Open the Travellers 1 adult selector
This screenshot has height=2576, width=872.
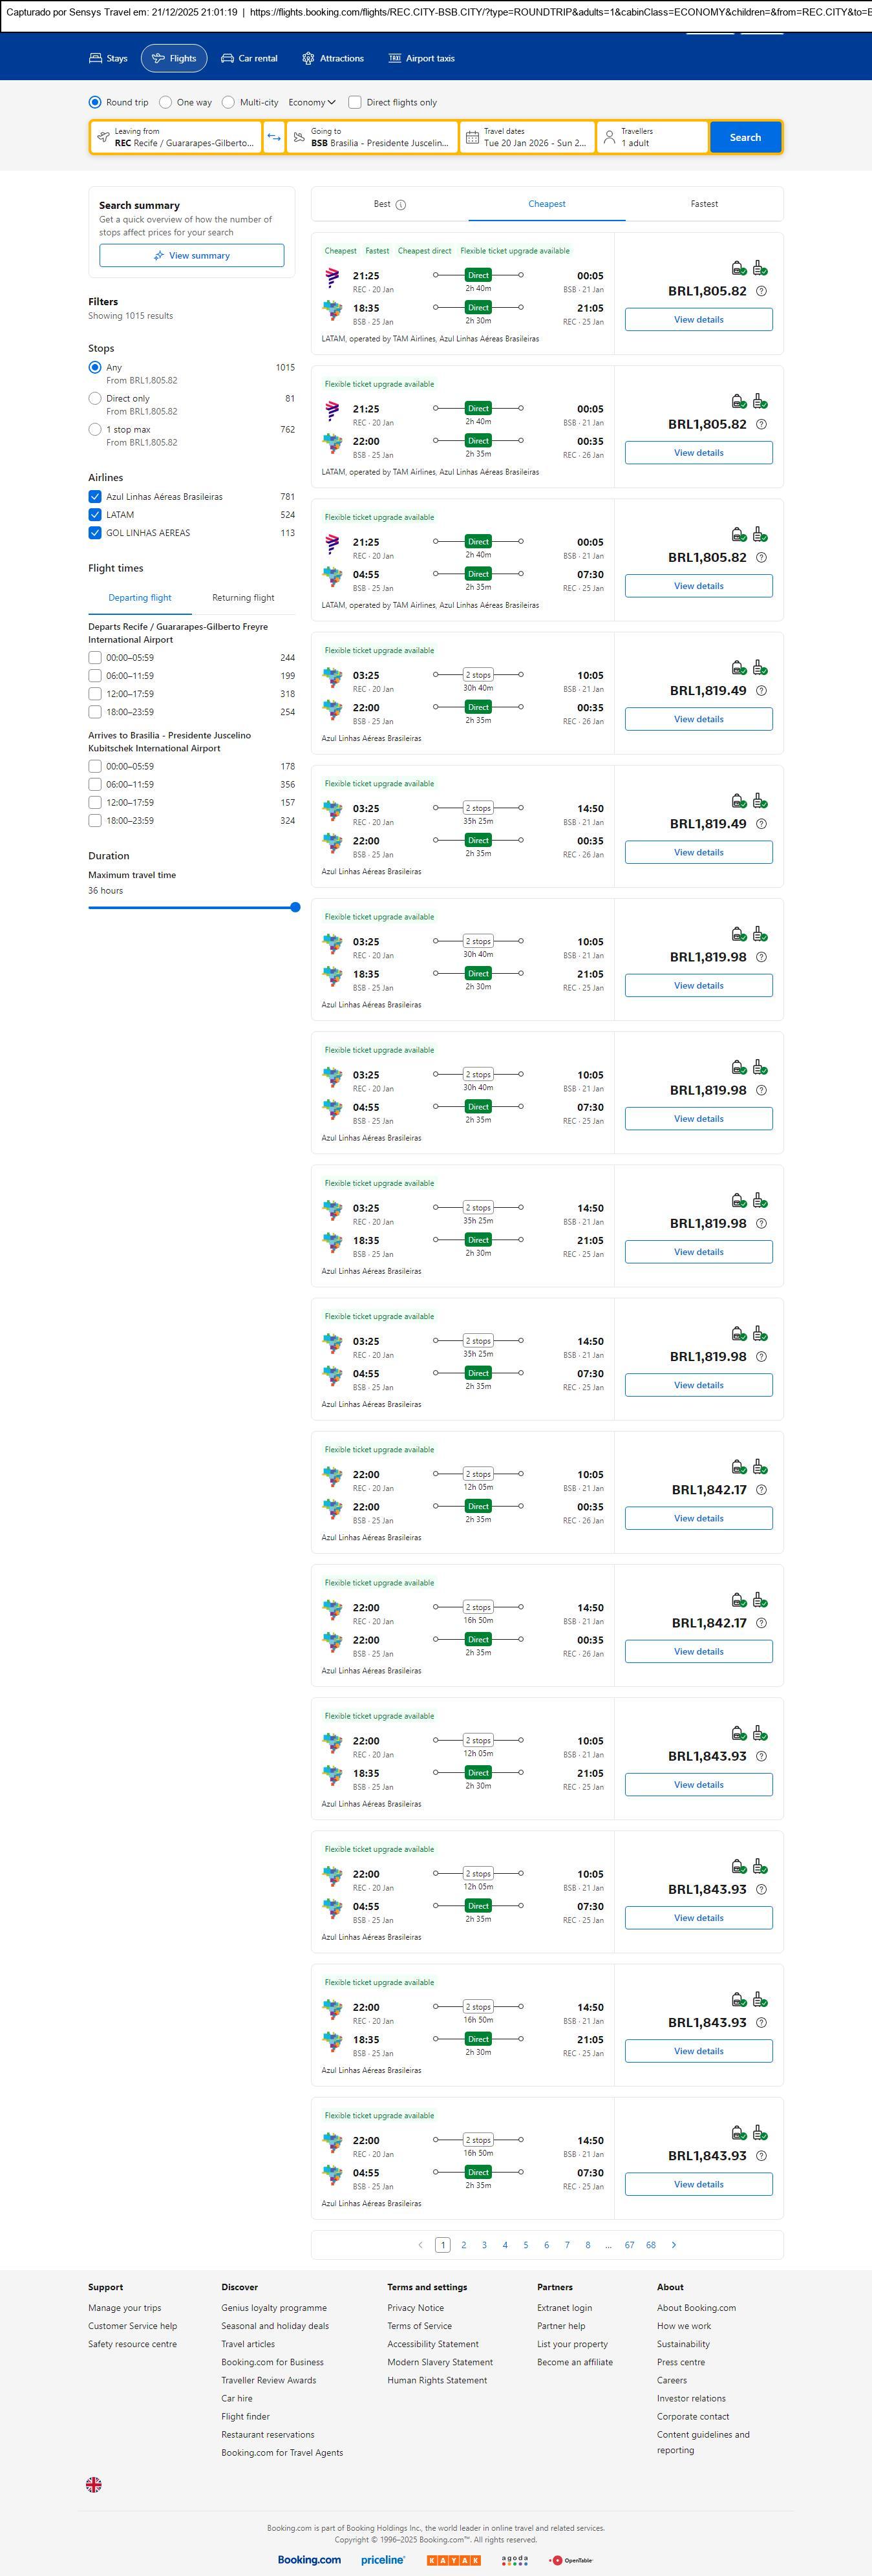tap(652, 137)
